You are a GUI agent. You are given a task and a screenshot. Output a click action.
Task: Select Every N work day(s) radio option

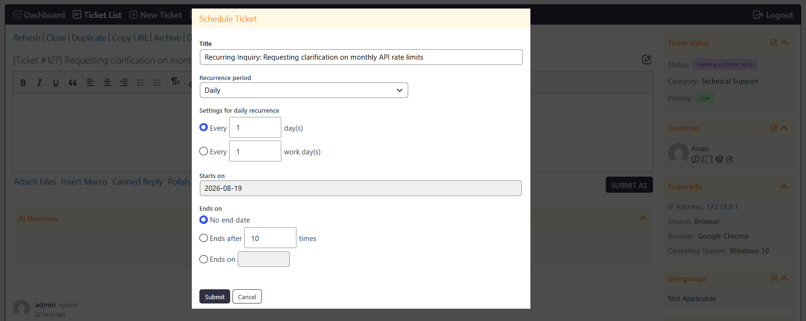[x=204, y=151]
